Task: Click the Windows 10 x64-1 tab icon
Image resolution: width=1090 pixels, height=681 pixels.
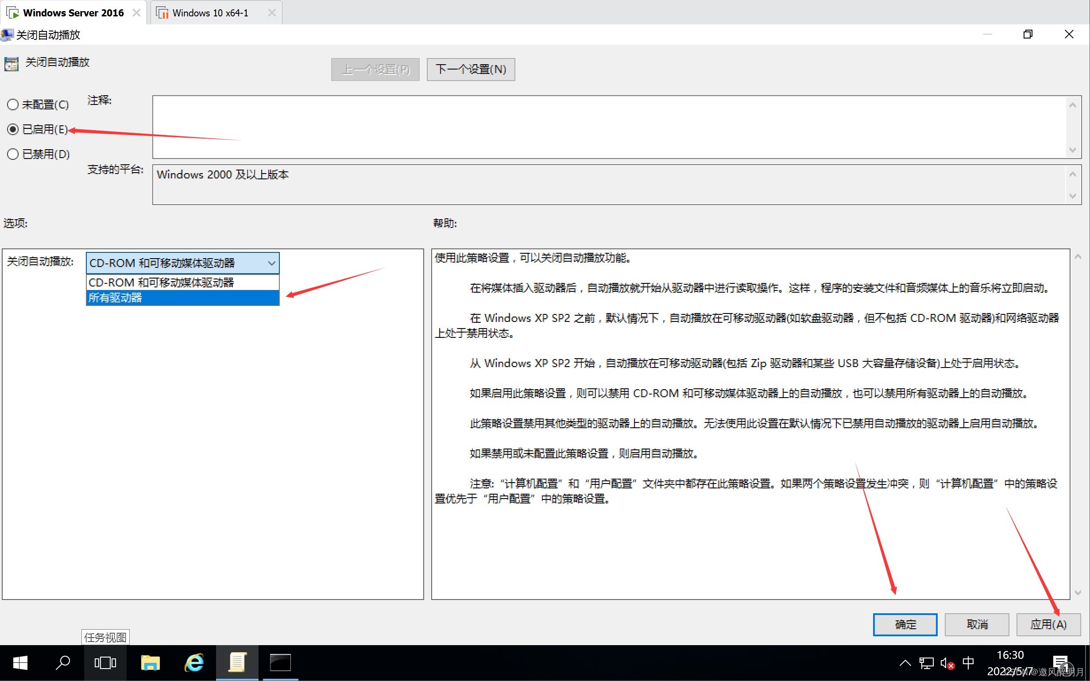Action: [x=165, y=11]
